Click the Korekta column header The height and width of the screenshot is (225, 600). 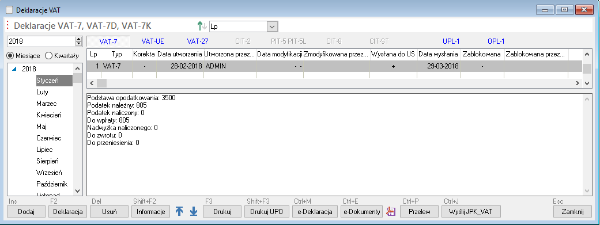(x=144, y=55)
